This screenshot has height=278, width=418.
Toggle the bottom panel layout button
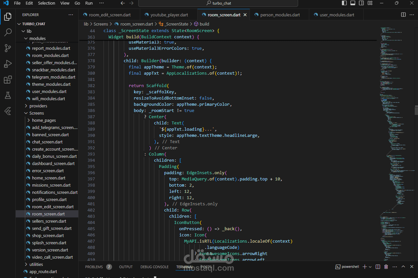click(x=353, y=3)
